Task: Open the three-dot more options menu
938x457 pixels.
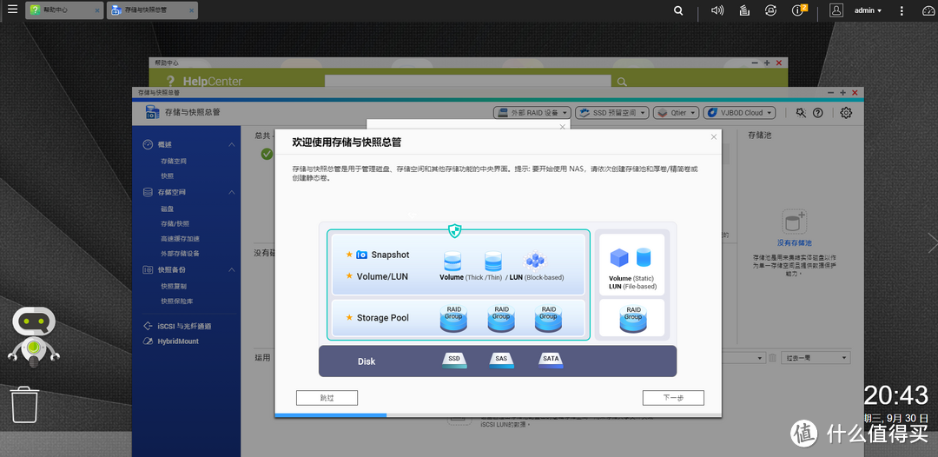Action: pyautogui.click(x=902, y=10)
